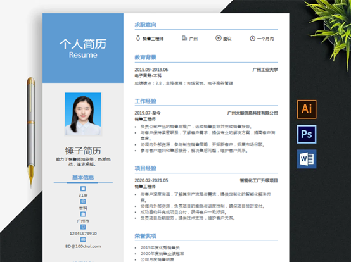Click the 面议 salary text
This screenshot has width=351, height=262.
[227, 39]
